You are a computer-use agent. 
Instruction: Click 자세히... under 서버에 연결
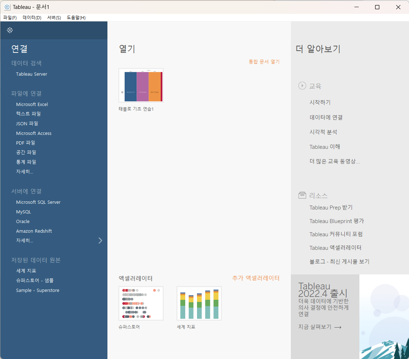(x=25, y=241)
